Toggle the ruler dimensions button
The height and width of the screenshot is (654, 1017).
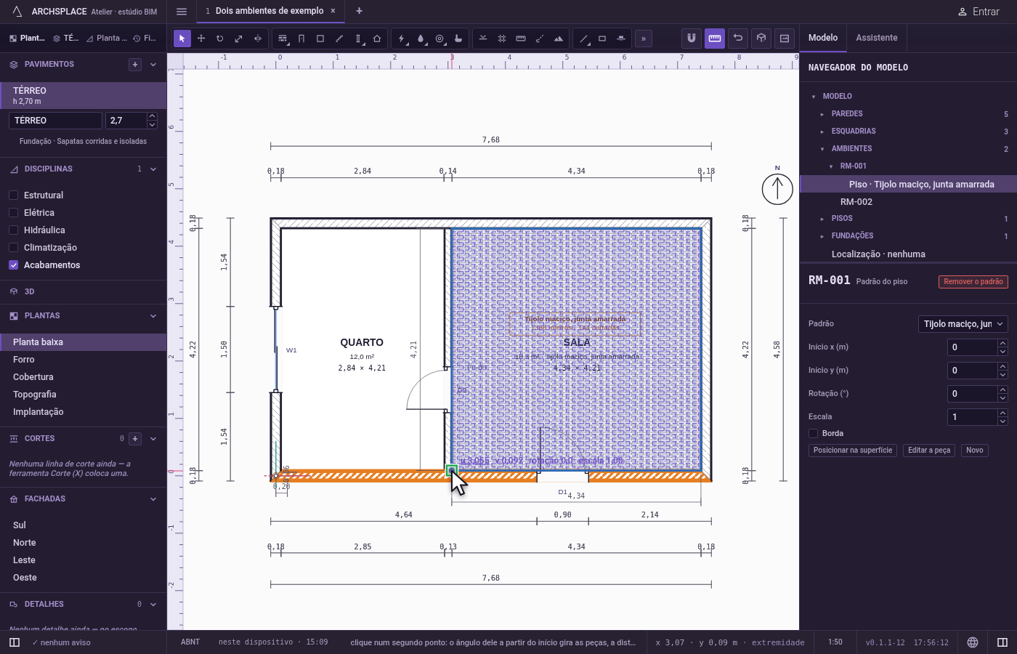point(715,39)
